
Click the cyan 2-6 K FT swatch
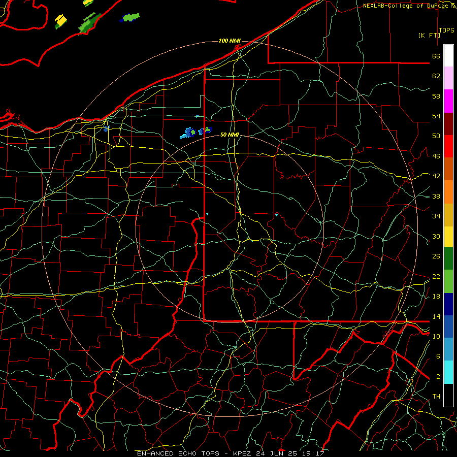point(448,372)
